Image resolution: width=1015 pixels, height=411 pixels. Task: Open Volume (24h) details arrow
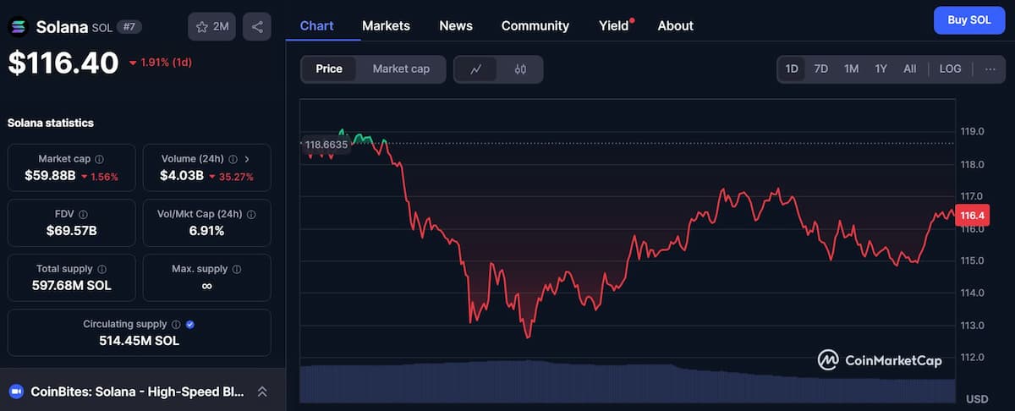(247, 159)
